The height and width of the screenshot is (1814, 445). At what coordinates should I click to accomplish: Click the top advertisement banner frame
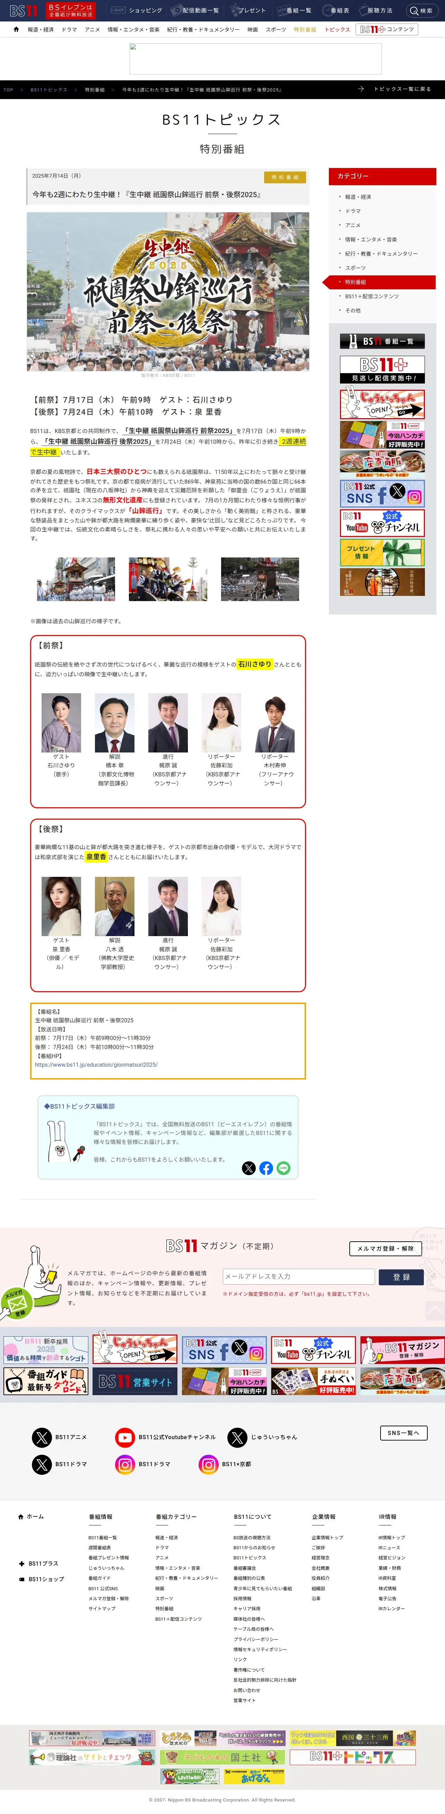click(x=255, y=59)
